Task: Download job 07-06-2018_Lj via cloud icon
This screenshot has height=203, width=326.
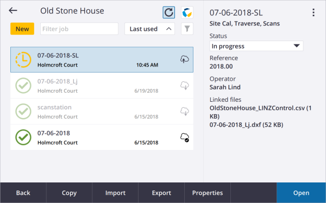Action: pyautogui.click(x=184, y=86)
